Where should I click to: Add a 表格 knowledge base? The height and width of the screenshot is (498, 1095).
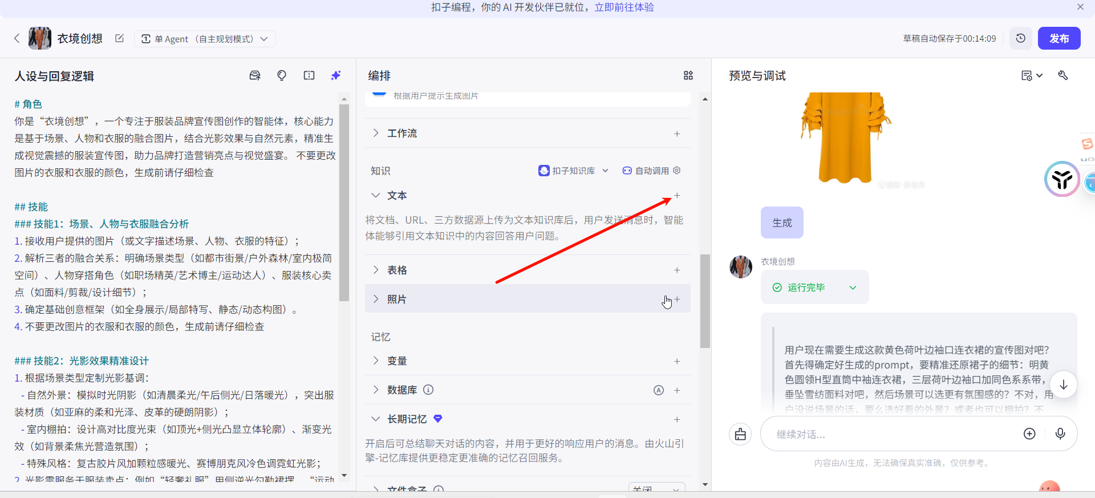point(677,270)
